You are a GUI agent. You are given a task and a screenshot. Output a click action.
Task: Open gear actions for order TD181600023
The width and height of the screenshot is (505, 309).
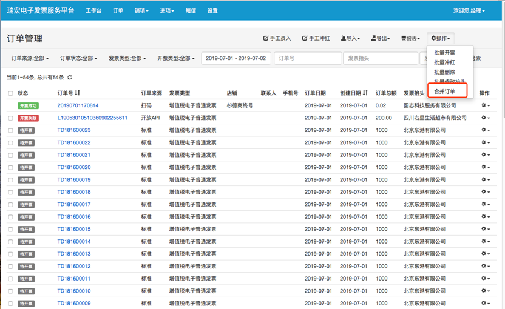(486, 130)
